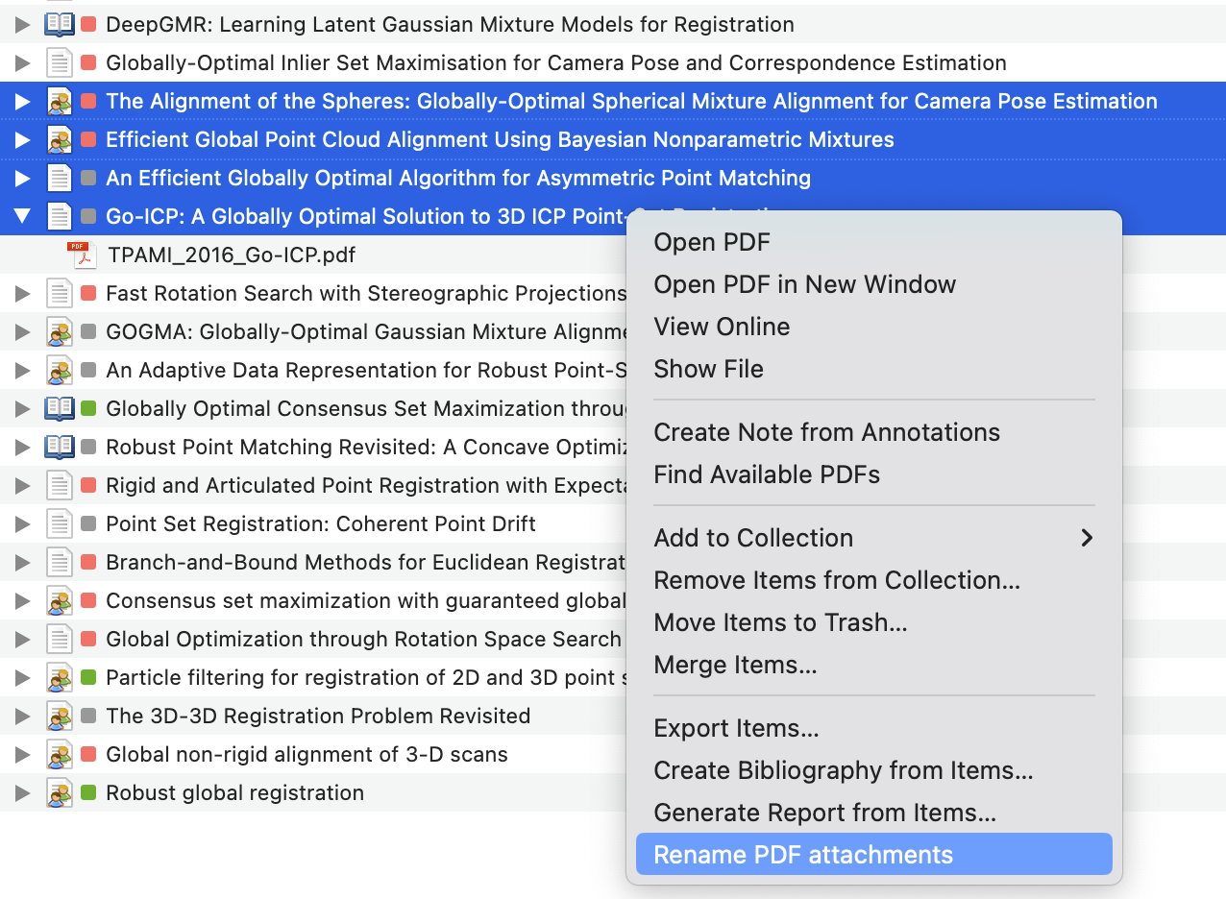
Task: Click the item icon for Robust global registration
Action: (x=58, y=792)
